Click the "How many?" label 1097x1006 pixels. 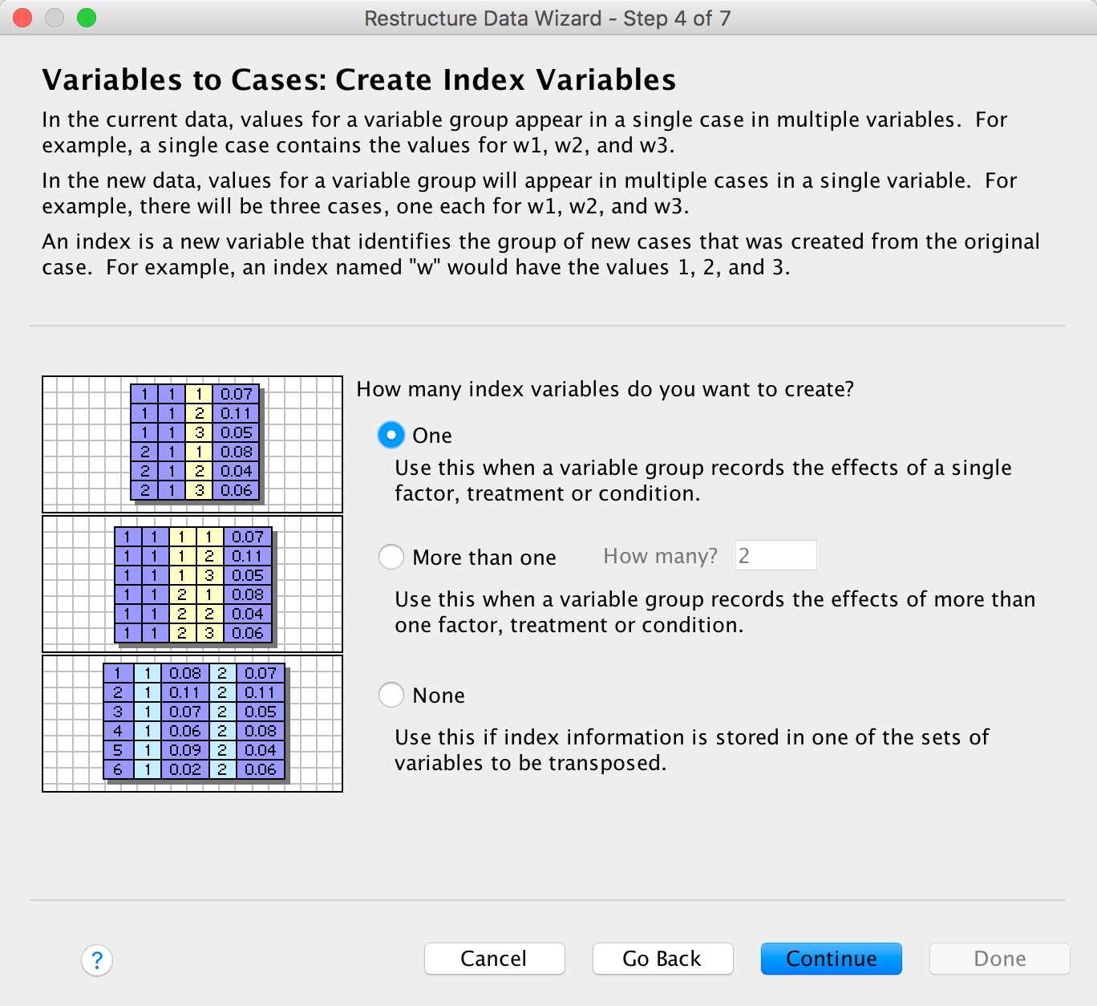(660, 556)
